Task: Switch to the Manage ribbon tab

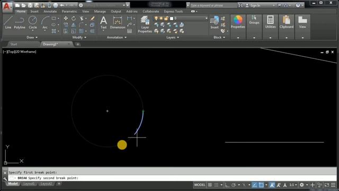Action: (x=100, y=11)
